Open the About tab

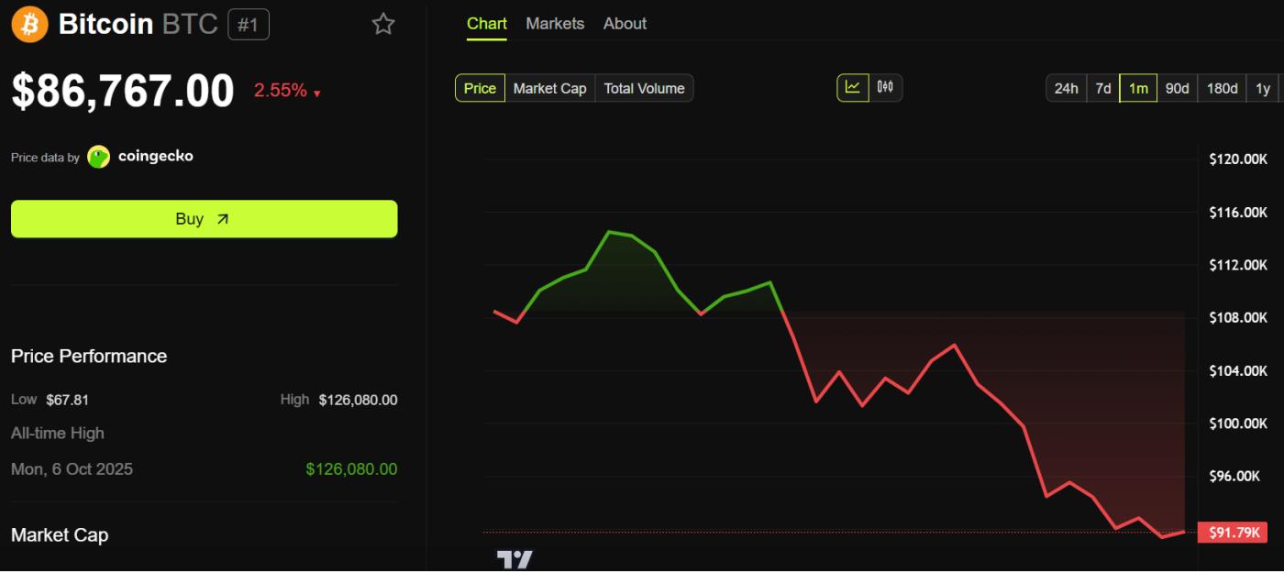(x=625, y=24)
